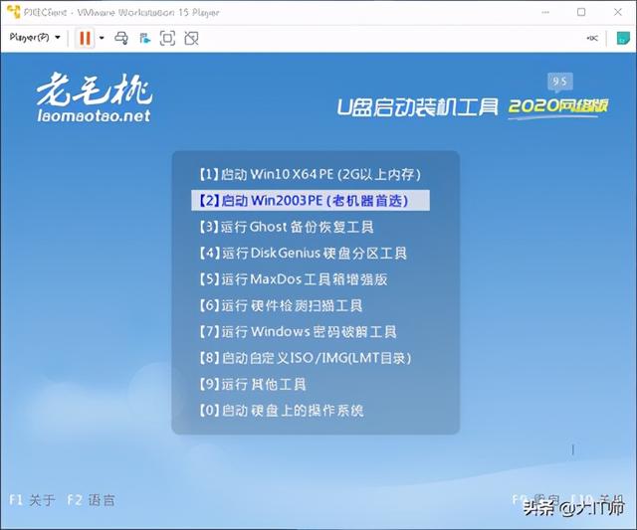Viewport: 637px width, 530px height.
Task: Pause the virtual machine
Action: pyautogui.click(x=85, y=38)
